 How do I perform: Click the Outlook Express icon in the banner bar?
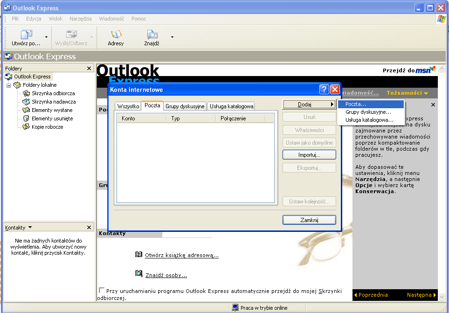[8, 56]
